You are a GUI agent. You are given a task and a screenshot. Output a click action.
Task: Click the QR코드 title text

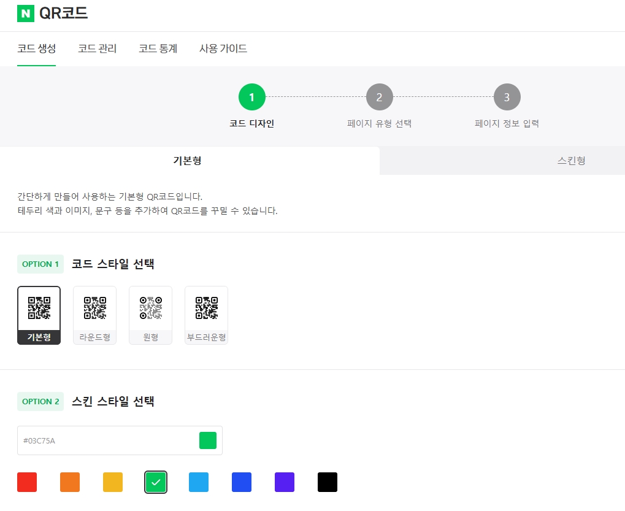point(63,13)
